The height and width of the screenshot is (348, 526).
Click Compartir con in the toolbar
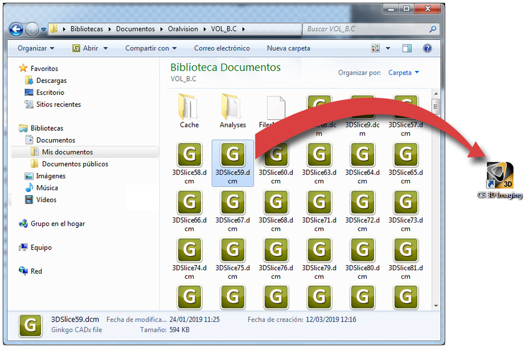(151, 48)
